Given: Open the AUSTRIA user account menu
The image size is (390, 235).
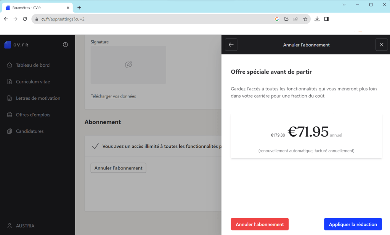Looking at the screenshot, I should (x=25, y=226).
